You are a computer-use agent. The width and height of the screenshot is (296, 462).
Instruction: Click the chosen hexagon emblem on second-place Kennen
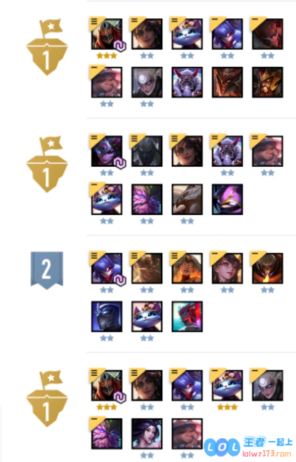point(120,280)
